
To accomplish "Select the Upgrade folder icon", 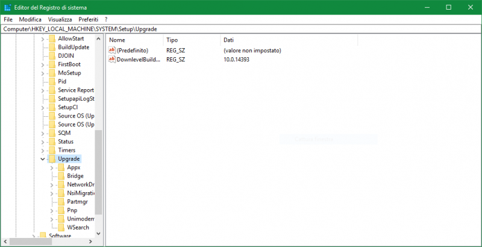I will point(52,159).
